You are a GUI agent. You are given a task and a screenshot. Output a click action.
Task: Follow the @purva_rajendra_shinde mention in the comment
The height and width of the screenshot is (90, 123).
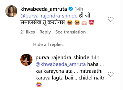(x=49, y=16)
